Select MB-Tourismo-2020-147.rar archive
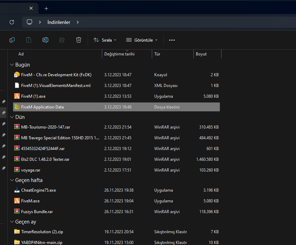The height and width of the screenshot is (245, 296). click(x=45, y=127)
